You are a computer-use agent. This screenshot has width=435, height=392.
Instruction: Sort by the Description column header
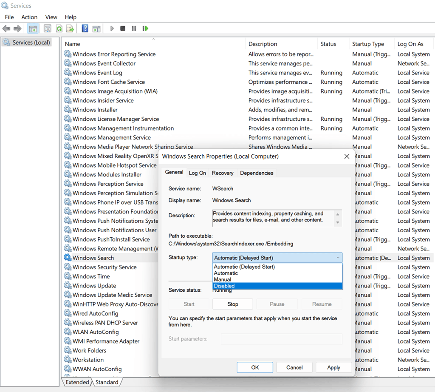point(281,44)
